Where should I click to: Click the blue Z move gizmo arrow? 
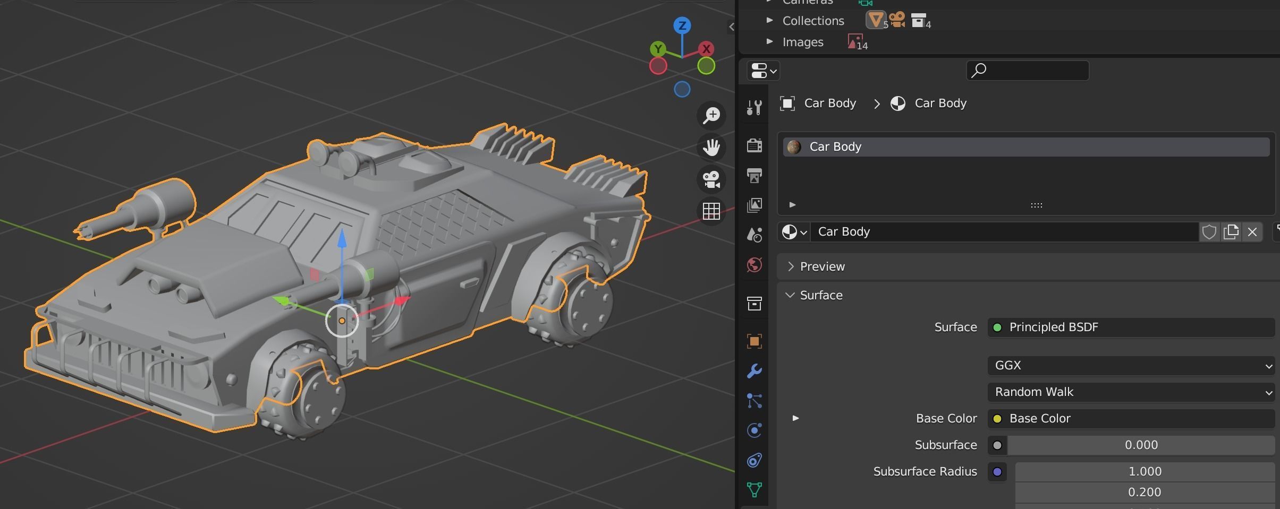pyautogui.click(x=342, y=238)
